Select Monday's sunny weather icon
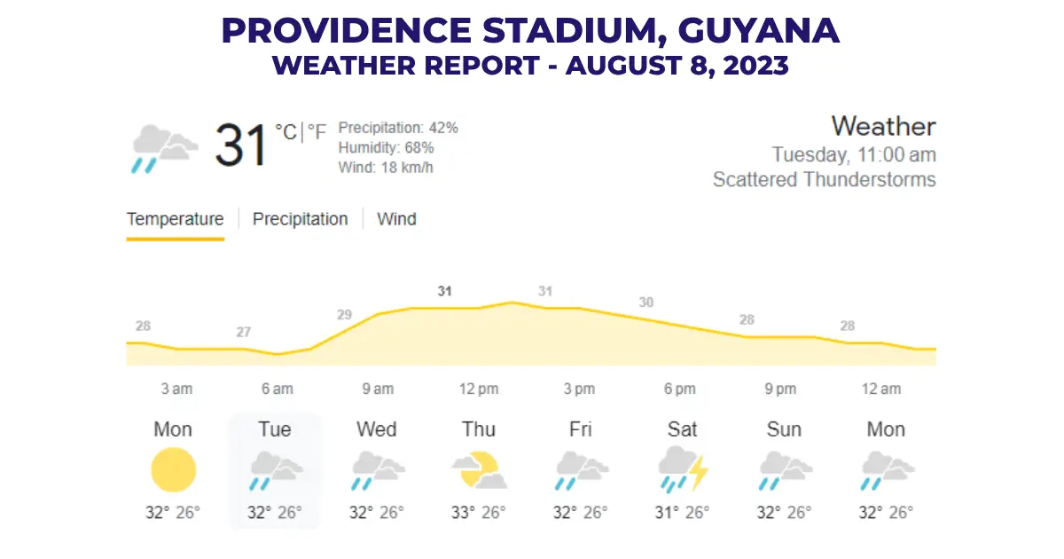This screenshot has height=559, width=1064. pos(174,470)
